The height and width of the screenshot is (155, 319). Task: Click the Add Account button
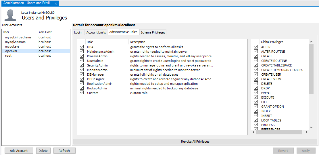tap(19, 151)
